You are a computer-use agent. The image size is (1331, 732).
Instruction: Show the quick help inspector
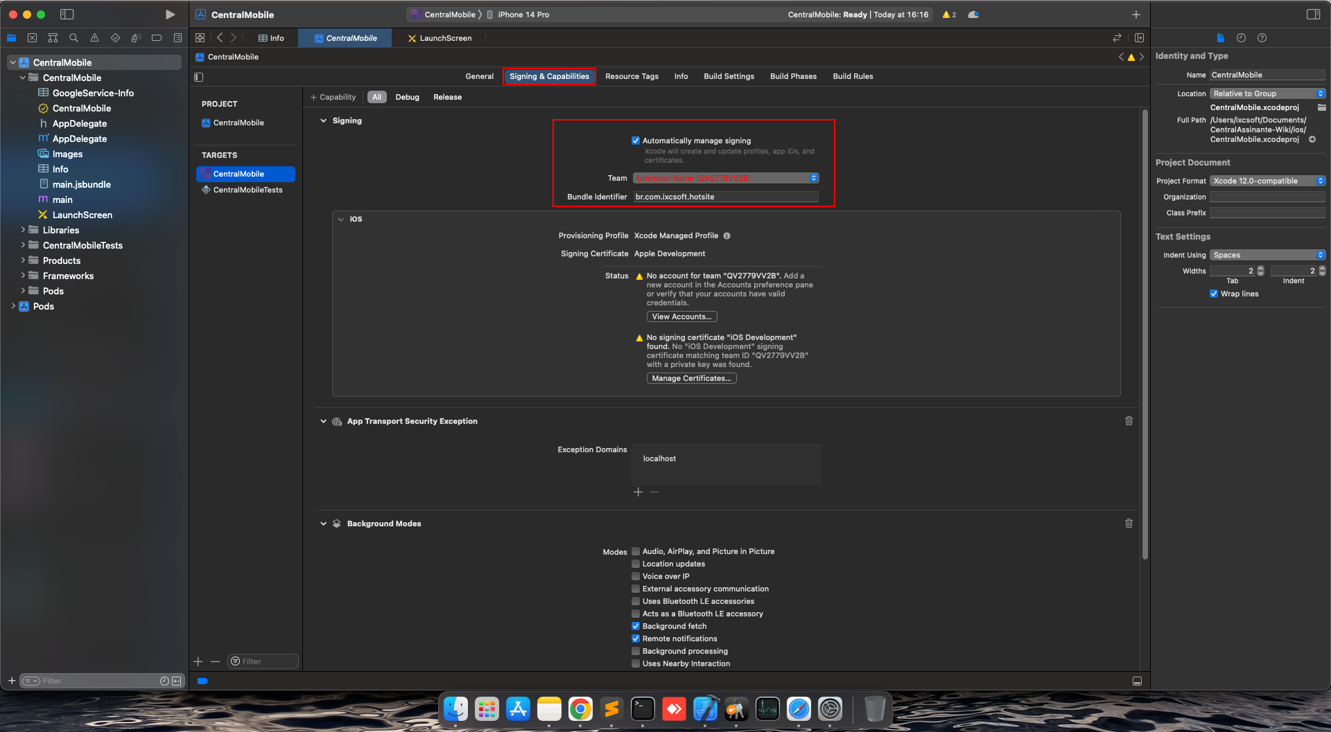1262,38
